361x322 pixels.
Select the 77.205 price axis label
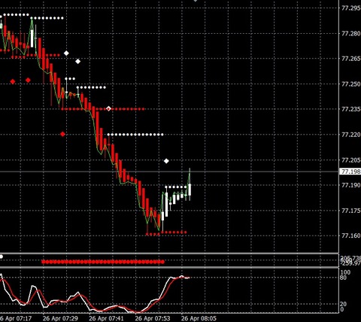(x=351, y=160)
